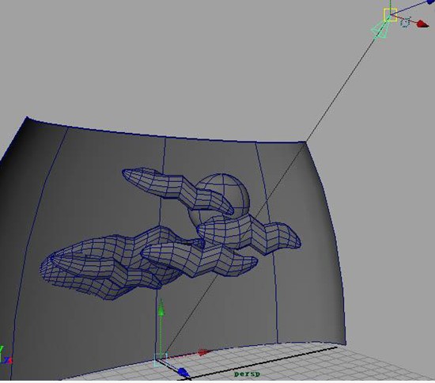435x383 pixels.
Task: Click the cyan center handle of the grid manipulator
Action: tap(161, 360)
